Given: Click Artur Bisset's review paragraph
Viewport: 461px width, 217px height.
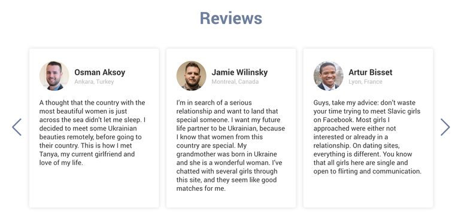Looking at the screenshot, I should (x=368, y=137).
